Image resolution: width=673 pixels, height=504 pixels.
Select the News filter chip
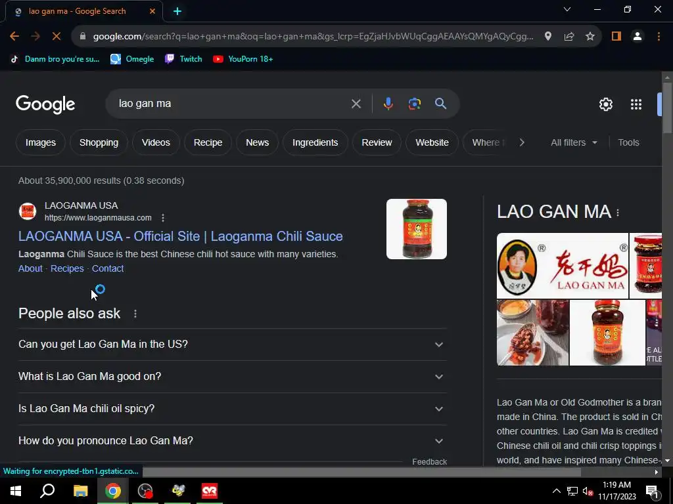point(257,142)
